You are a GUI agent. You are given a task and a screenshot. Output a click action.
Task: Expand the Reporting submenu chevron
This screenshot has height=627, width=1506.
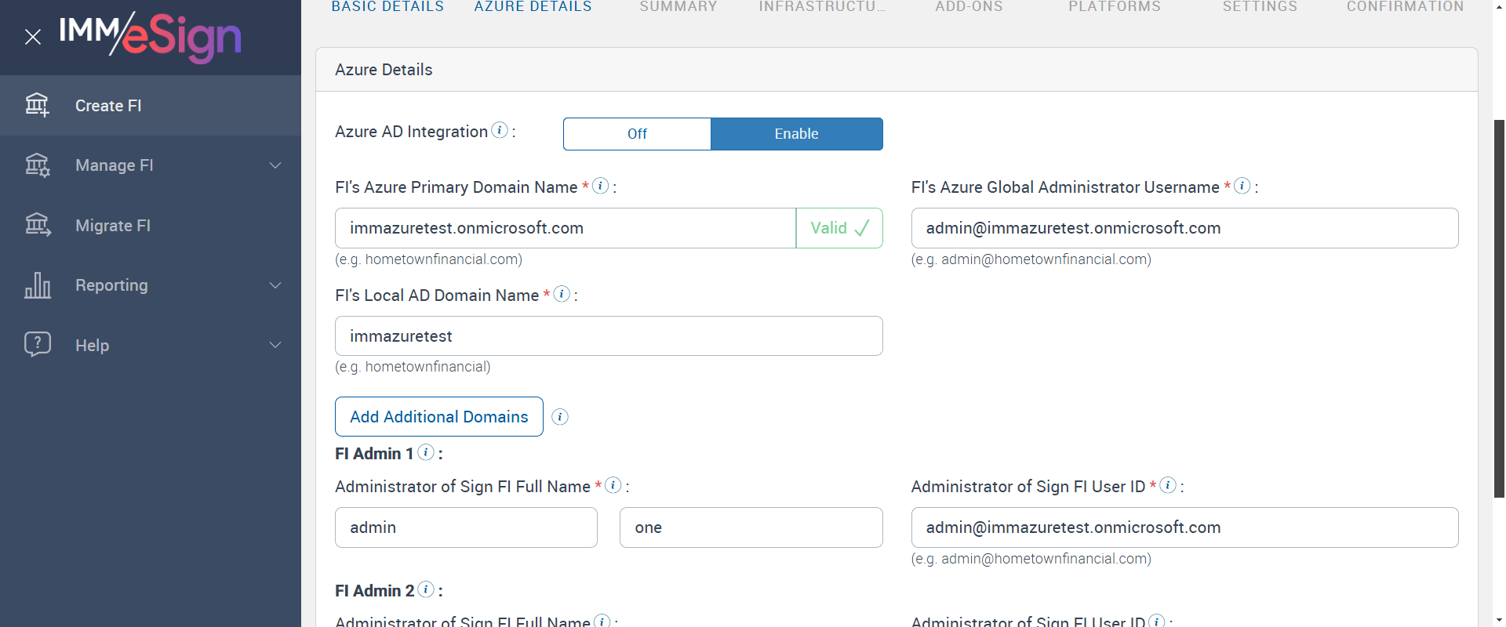(x=275, y=285)
